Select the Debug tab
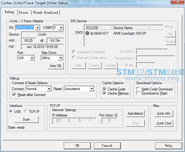This screenshot has height=152, width=185. (9, 12)
